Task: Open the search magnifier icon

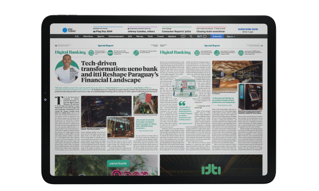Action: [191, 36]
